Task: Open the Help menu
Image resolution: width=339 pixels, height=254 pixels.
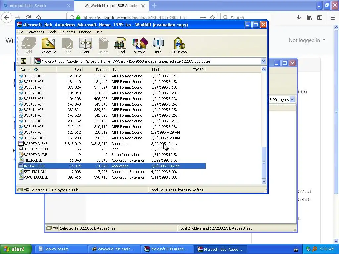Action: (x=99, y=32)
